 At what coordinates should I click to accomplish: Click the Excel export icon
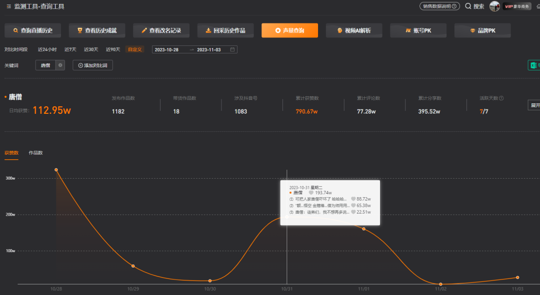(x=534, y=66)
